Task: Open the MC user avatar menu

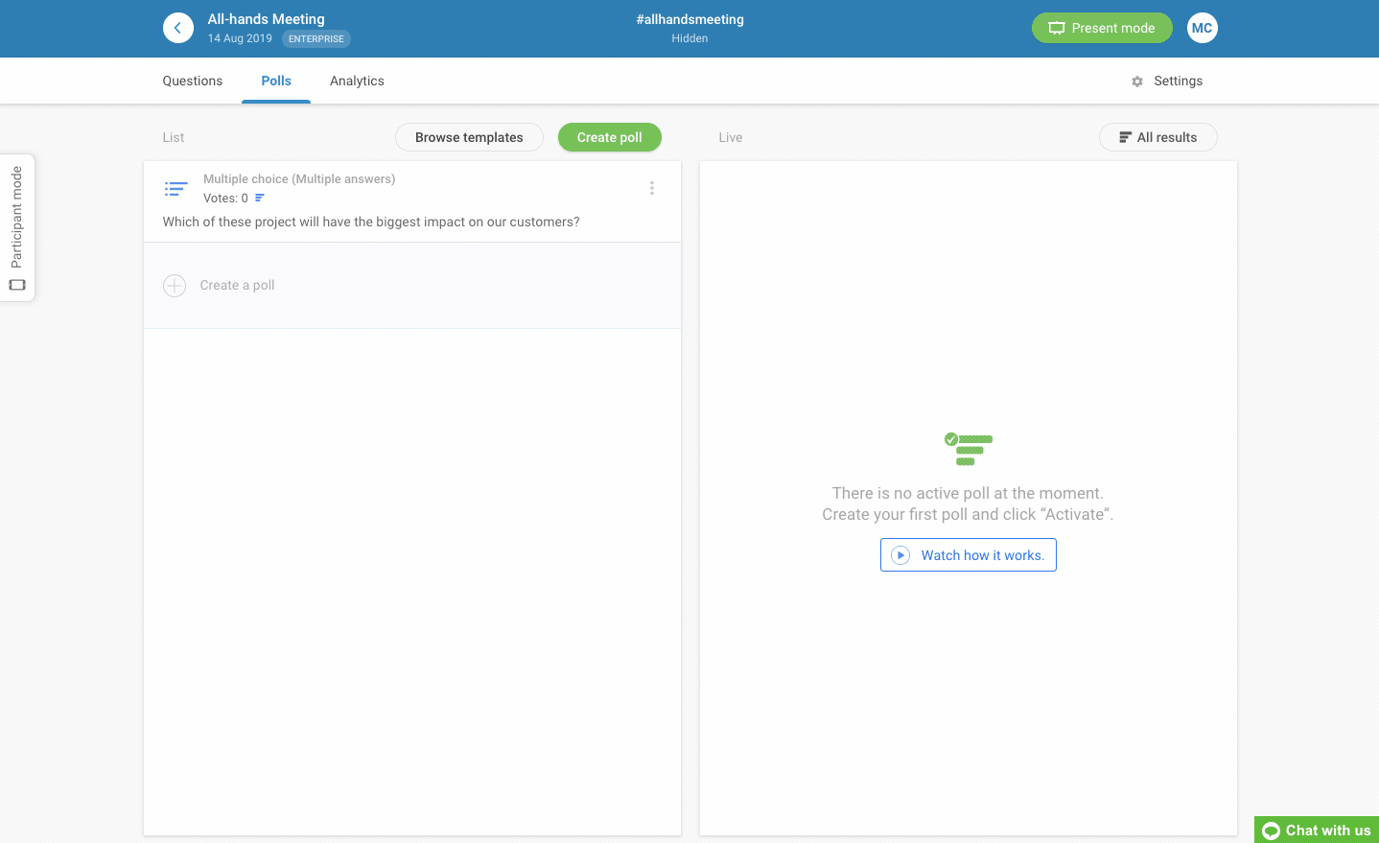Action: [1202, 28]
